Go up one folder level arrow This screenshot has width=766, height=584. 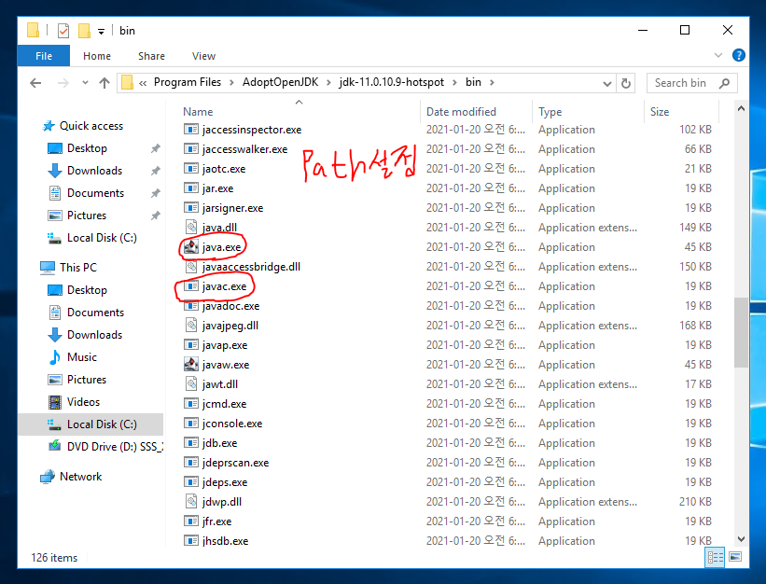(x=104, y=83)
